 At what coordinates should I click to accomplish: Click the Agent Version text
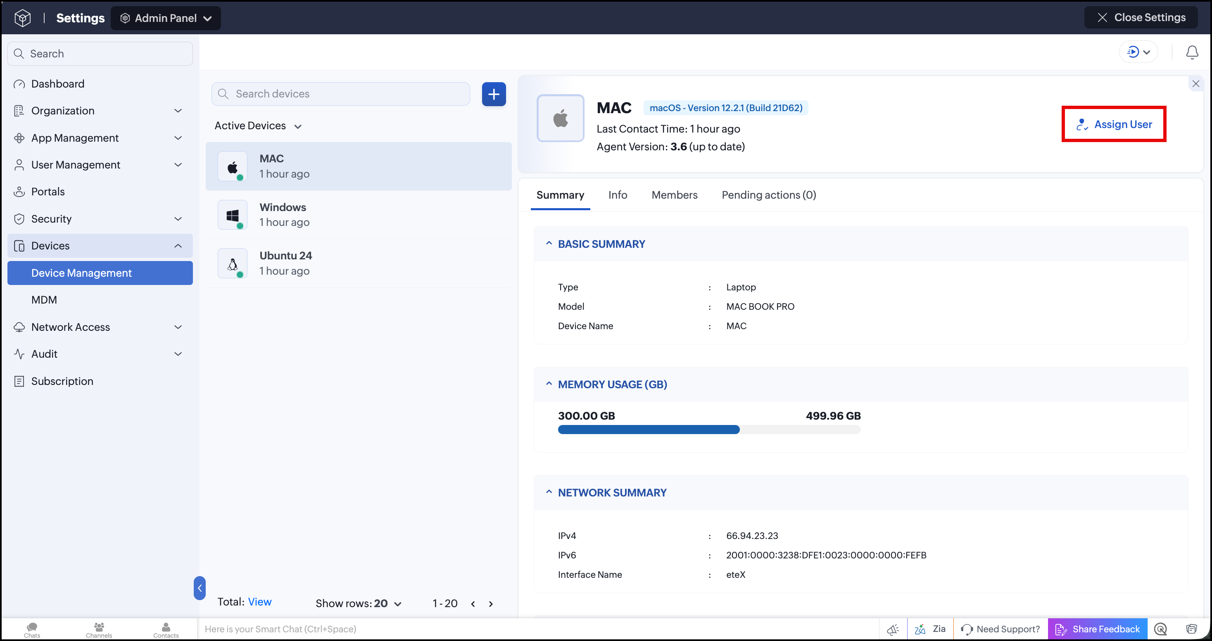pyautogui.click(x=670, y=147)
